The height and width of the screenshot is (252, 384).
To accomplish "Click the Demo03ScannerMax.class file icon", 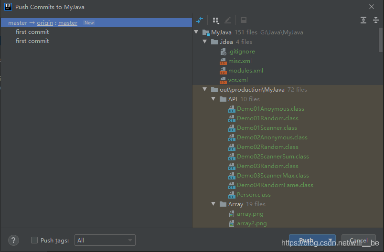I will click(x=232, y=176).
